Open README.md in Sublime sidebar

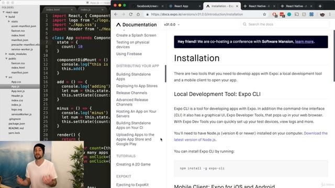point(16,128)
